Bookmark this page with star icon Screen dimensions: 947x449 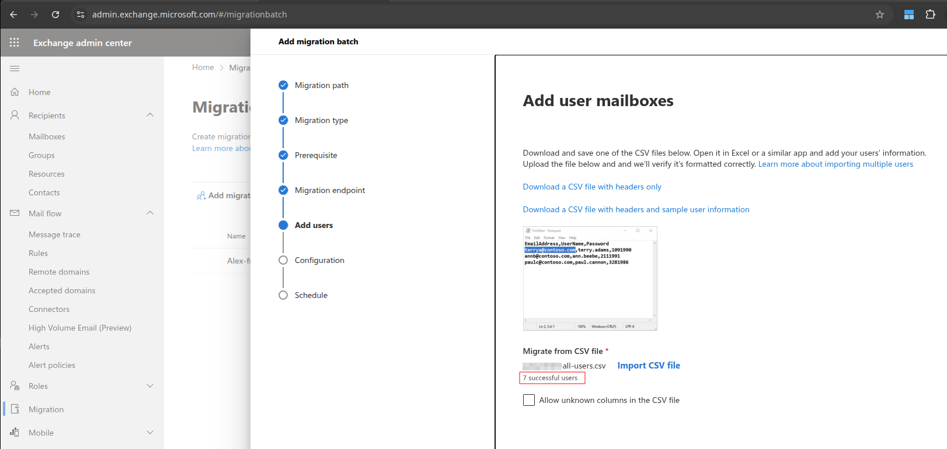click(880, 15)
